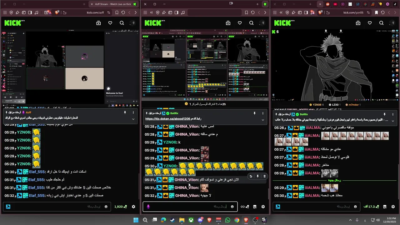Open emoji picker in left chat input
Image resolution: width=400 pixels, height=225 pixels.
pyautogui.click(x=106, y=207)
